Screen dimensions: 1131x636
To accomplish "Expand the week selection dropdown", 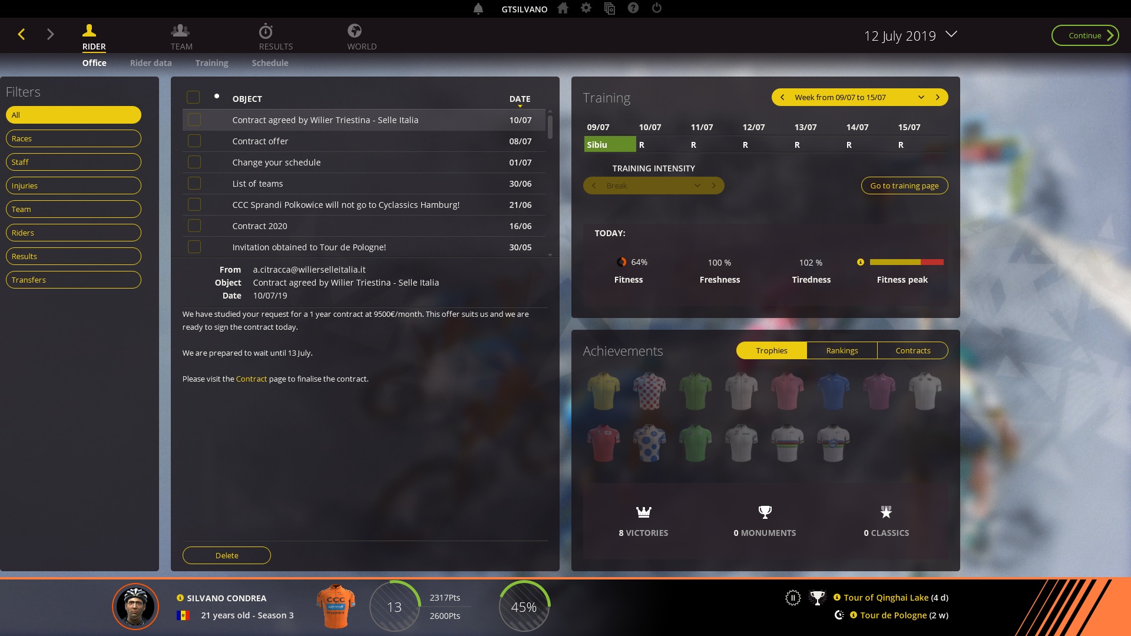I will [x=921, y=98].
